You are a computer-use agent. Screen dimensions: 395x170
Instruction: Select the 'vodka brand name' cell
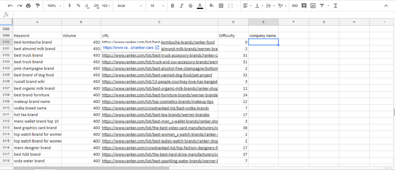(37, 108)
